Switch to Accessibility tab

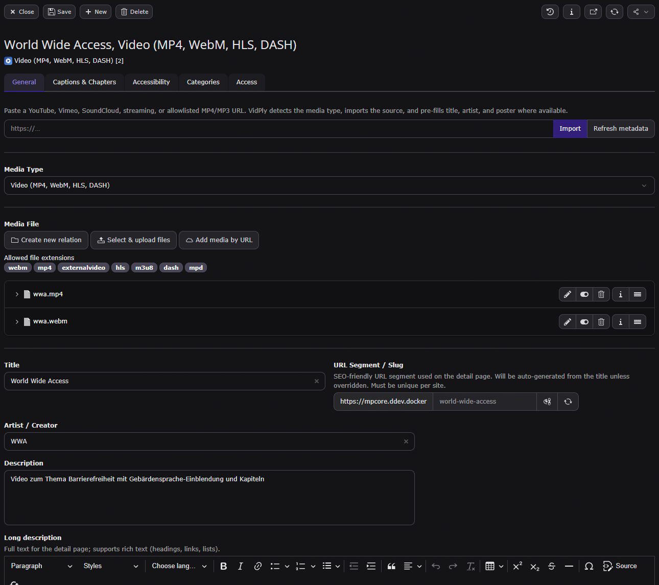click(151, 82)
